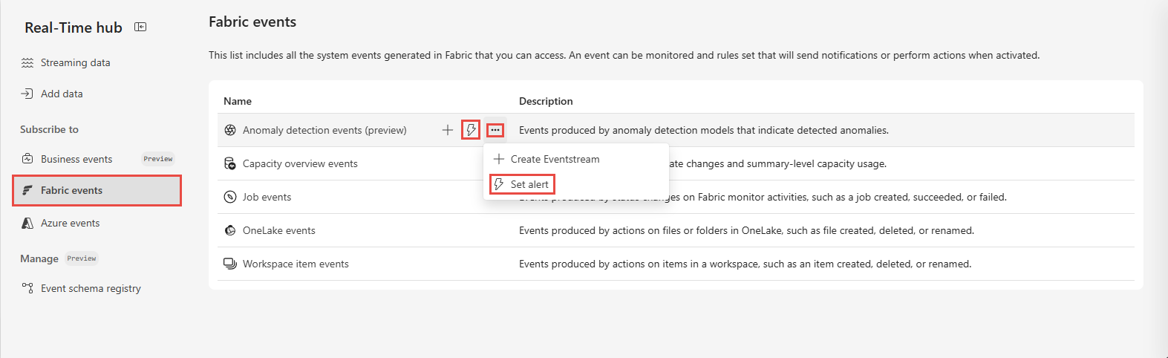Select Fabric events in the sidebar
The height and width of the screenshot is (358, 1168).
pyautogui.click(x=97, y=190)
